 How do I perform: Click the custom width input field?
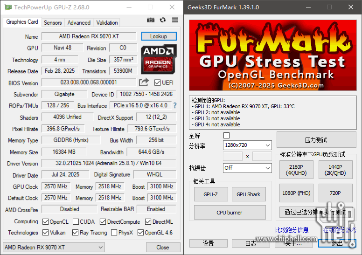tap(233, 156)
